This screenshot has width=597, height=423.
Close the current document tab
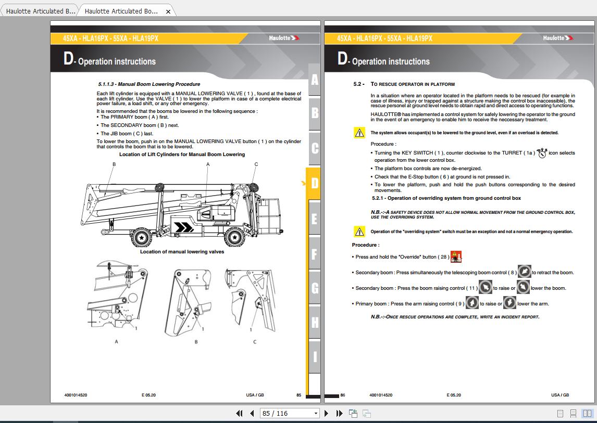pyautogui.click(x=168, y=10)
